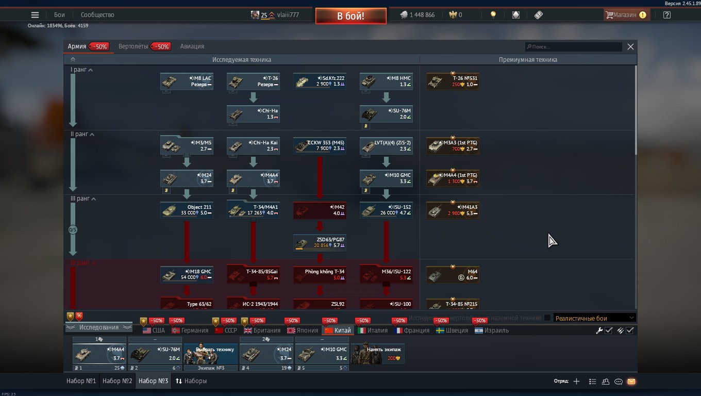Viewport: 701px width, 396px height.
Task: Open the help question-mark icon
Action: pyautogui.click(x=667, y=15)
